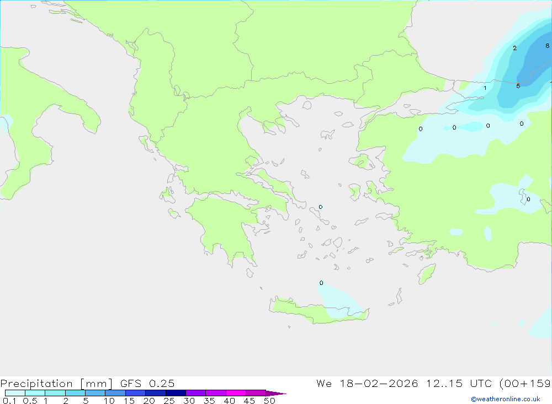Click the 35–40 mm purple legend swatch
The width and height of the screenshot is (552, 404).
(216, 393)
